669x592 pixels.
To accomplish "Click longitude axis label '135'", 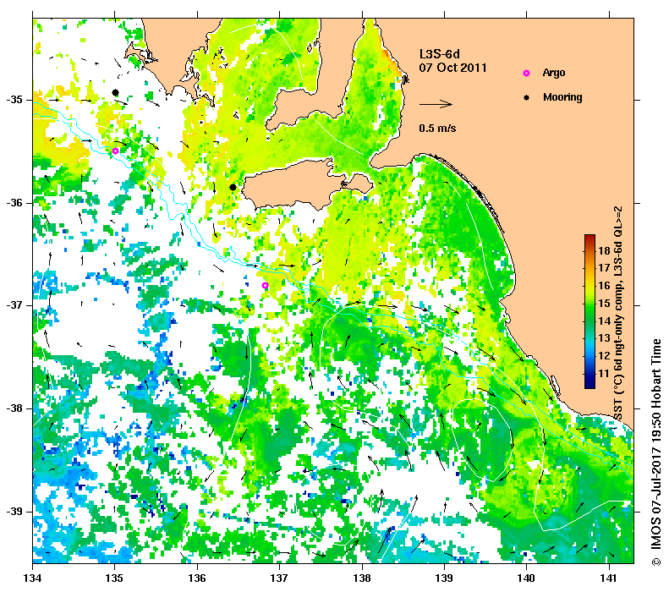I will [115, 578].
